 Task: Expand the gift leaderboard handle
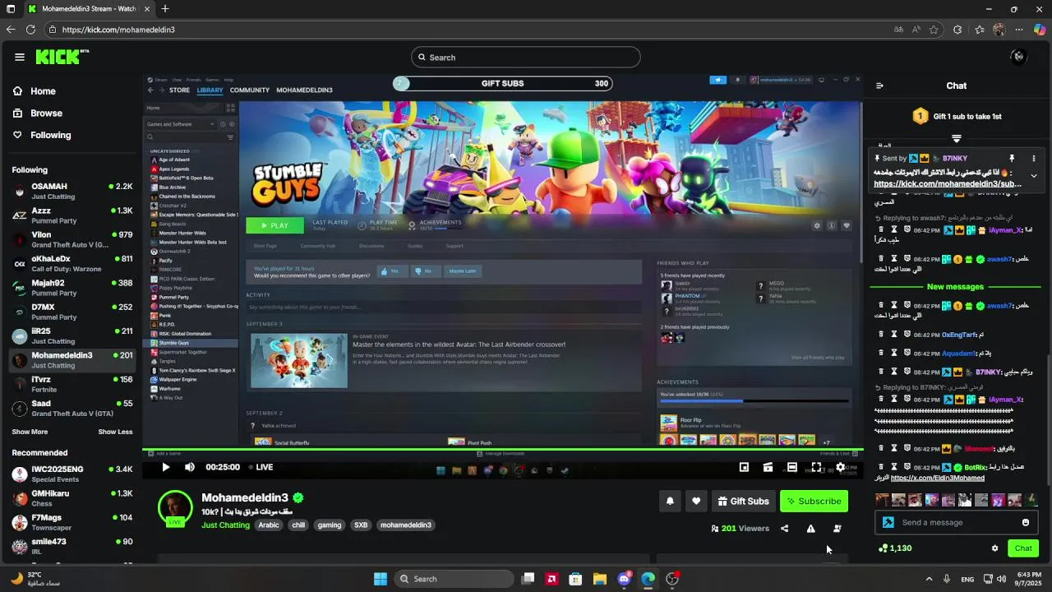click(957, 138)
